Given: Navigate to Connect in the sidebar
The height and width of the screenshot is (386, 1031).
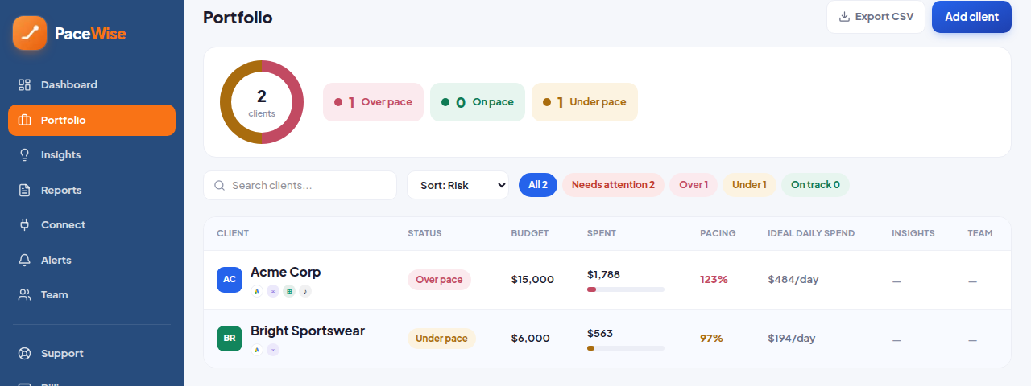Looking at the screenshot, I should click(92, 224).
